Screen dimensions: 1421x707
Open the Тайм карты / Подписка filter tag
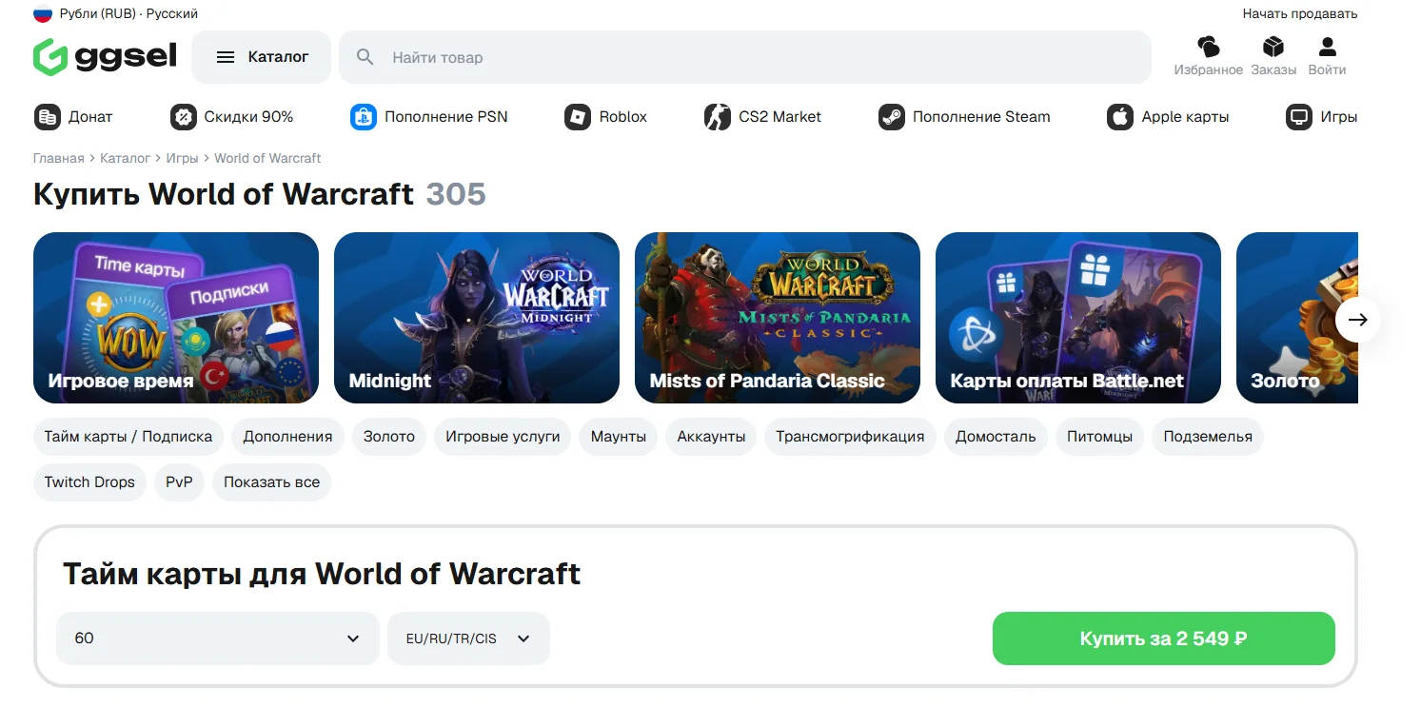tap(128, 437)
